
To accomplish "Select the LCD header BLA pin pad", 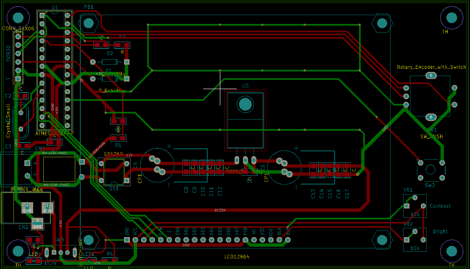I will [279, 240].
